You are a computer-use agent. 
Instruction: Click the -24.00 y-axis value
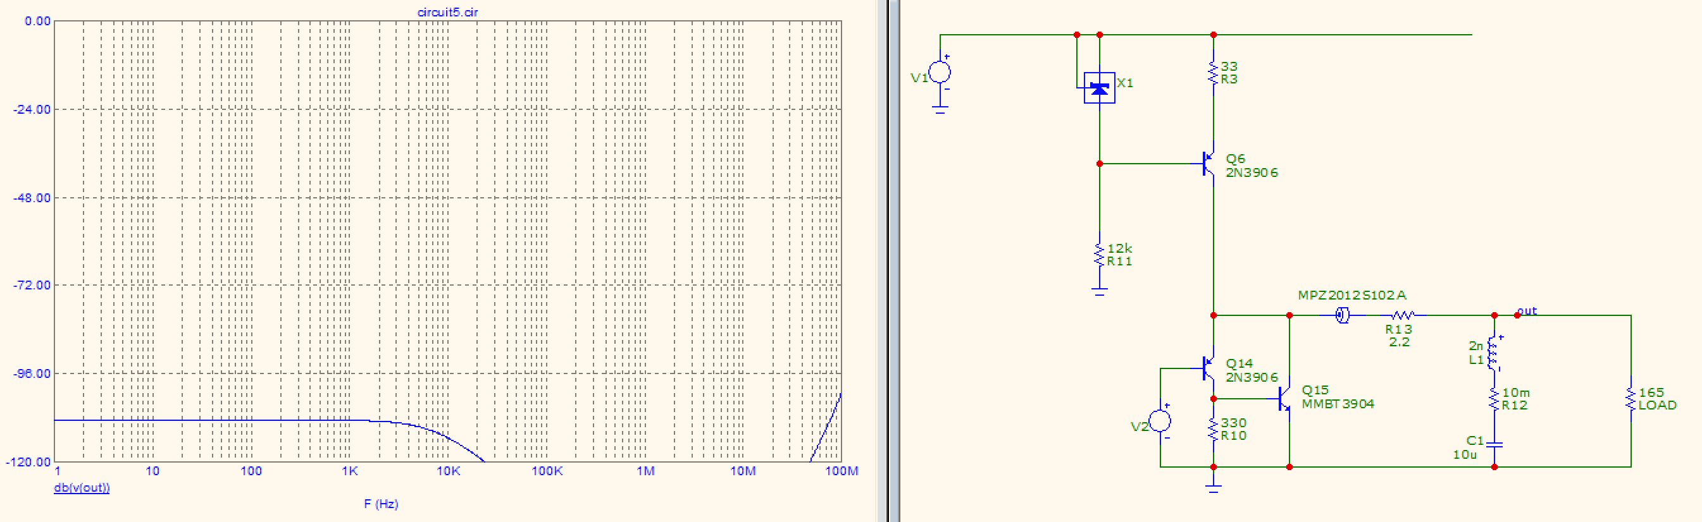[32, 109]
